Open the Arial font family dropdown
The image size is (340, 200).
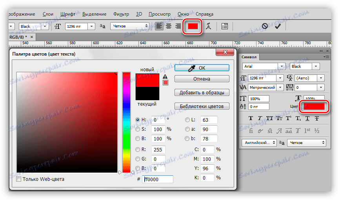pyautogui.click(x=282, y=66)
